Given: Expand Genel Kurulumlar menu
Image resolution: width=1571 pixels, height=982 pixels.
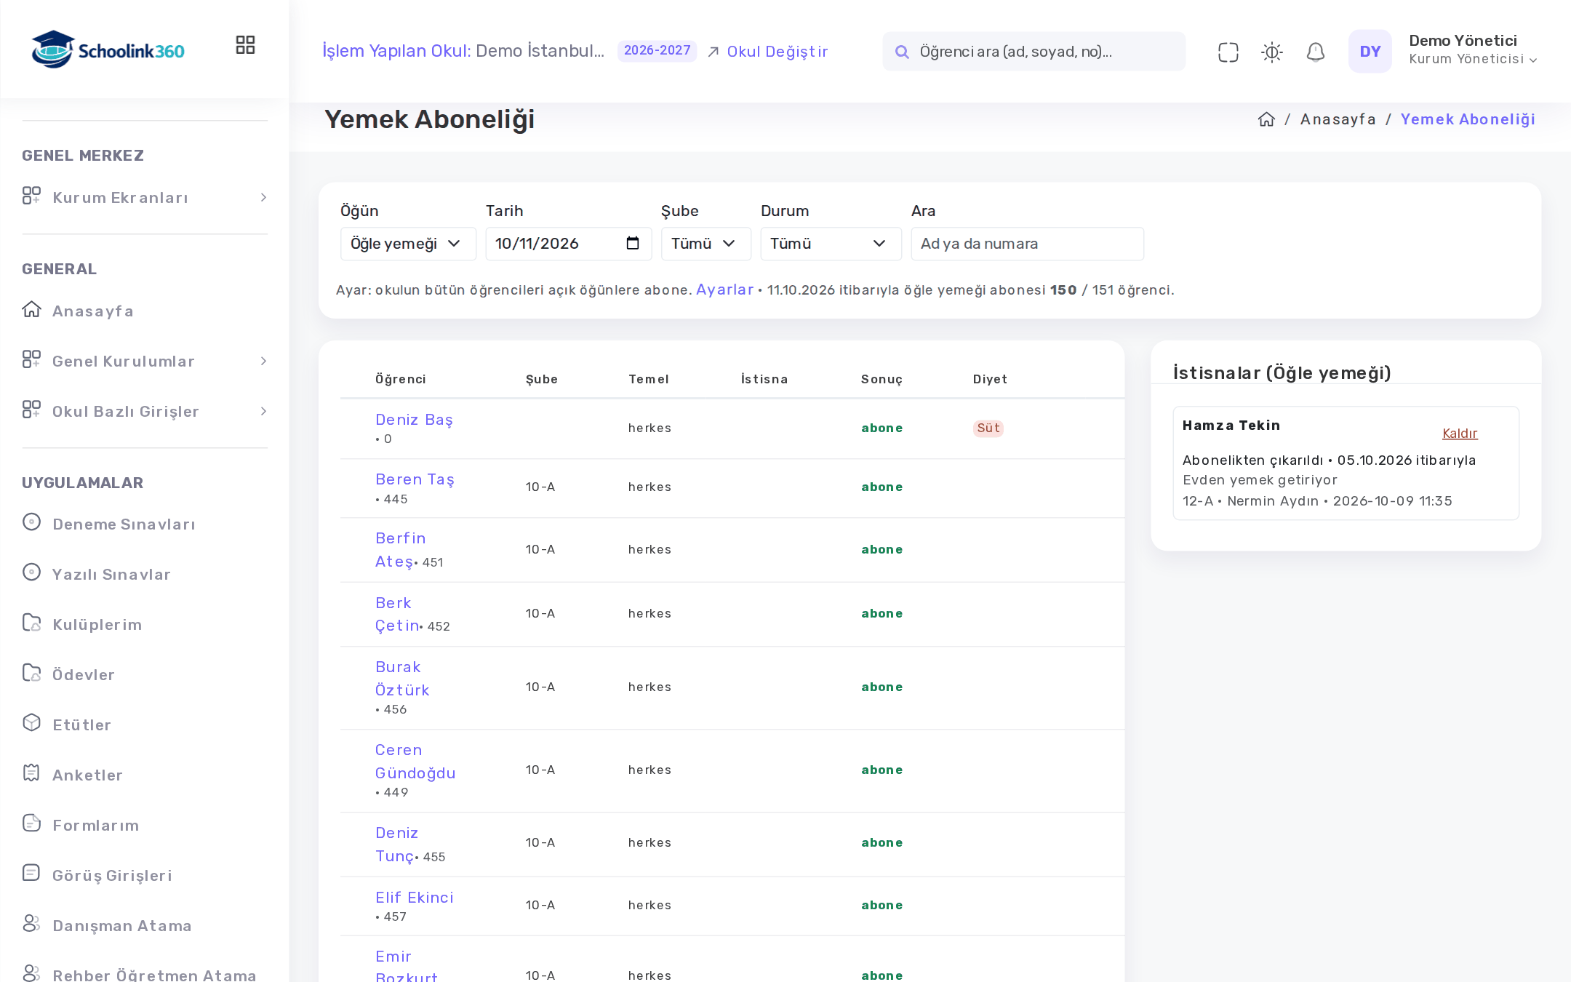Looking at the screenshot, I should (x=145, y=362).
